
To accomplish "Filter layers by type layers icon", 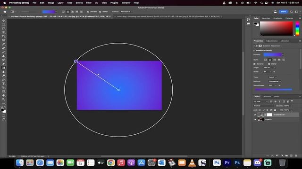I will 279,101.
